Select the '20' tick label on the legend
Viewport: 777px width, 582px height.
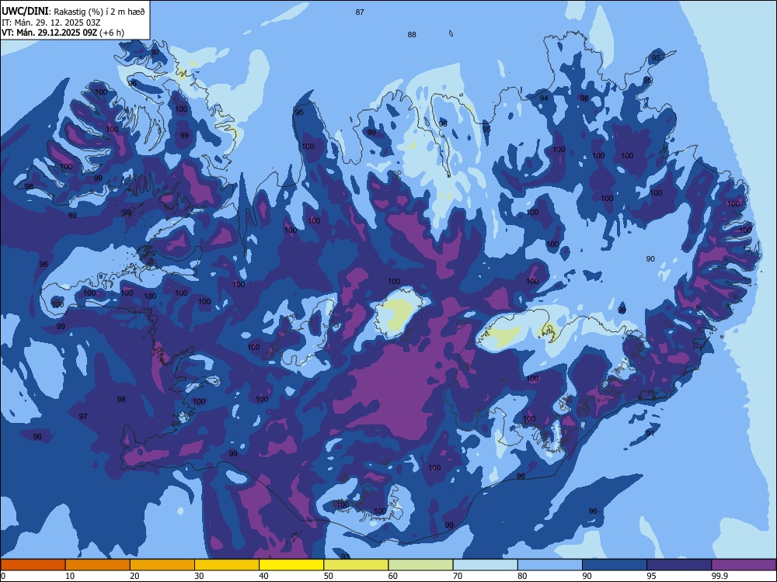click(134, 576)
